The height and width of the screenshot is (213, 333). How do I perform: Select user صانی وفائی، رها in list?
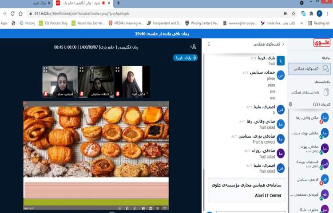point(310,118)
